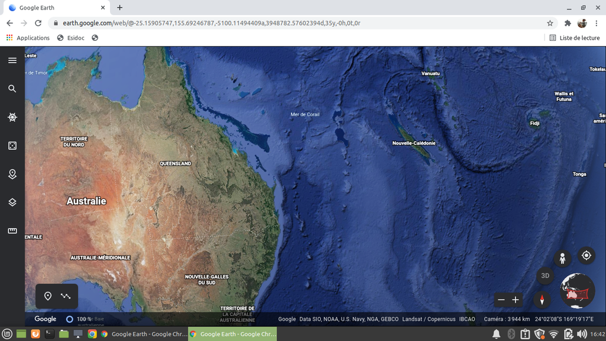Image resolution: width=606 pixels, height=341 pixels.
Task: Click the Mer de Corail sea label
Action: pyautogui.click(x=305, y=114)
